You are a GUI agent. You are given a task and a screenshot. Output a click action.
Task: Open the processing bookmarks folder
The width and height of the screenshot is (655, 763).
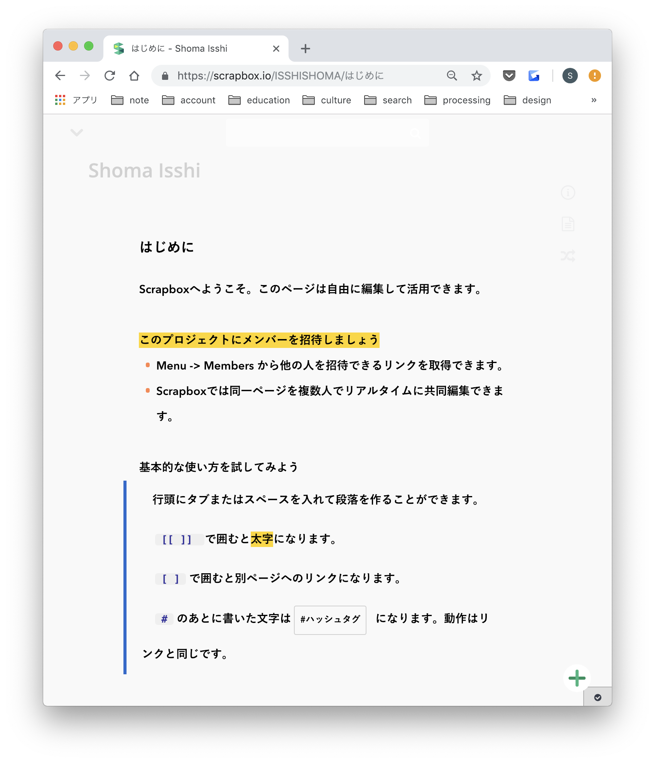point(457,100)
